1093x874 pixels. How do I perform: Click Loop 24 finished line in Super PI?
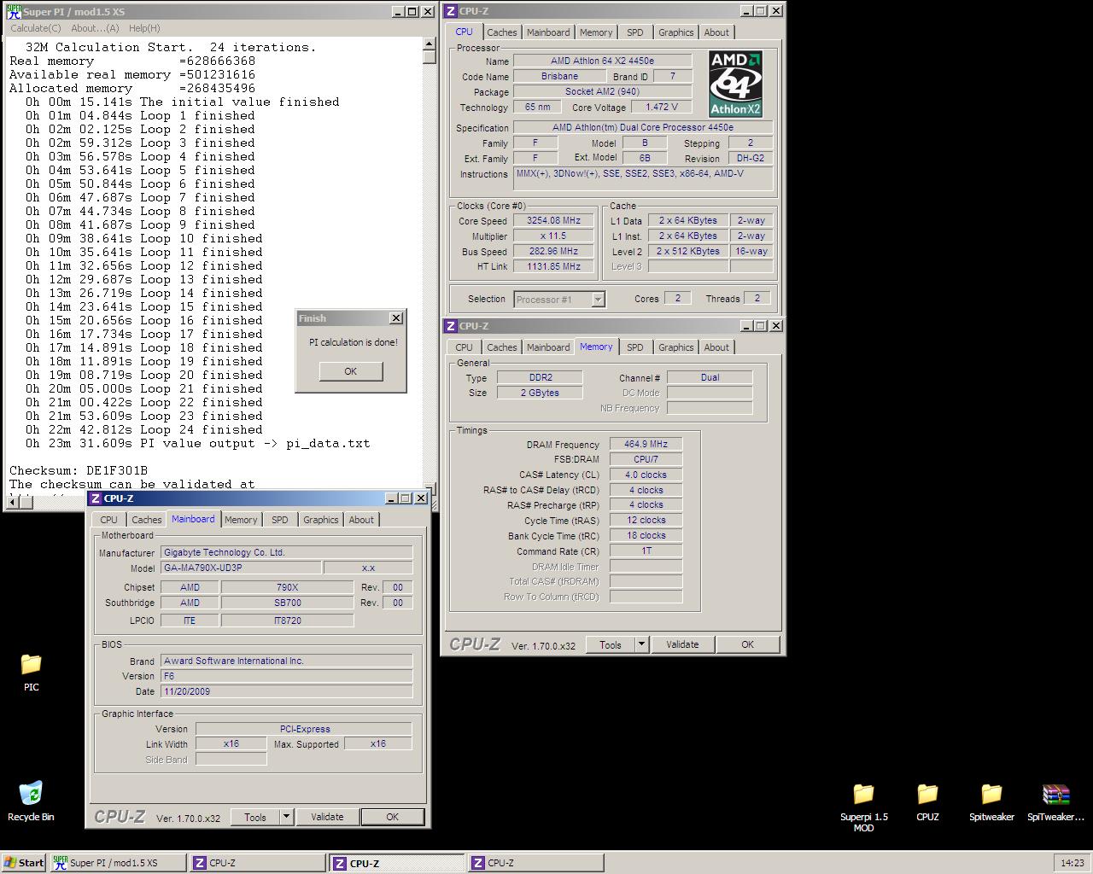(x=143, y=429)
